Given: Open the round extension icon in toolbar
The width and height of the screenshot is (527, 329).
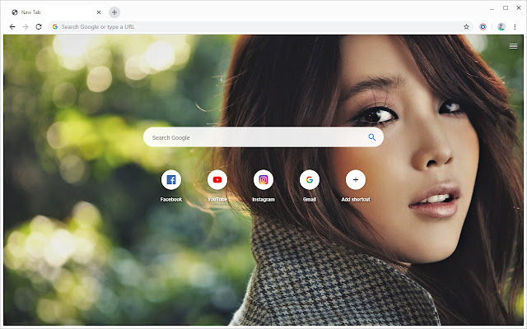Looking at the screenshot, I should pos(483,27).
